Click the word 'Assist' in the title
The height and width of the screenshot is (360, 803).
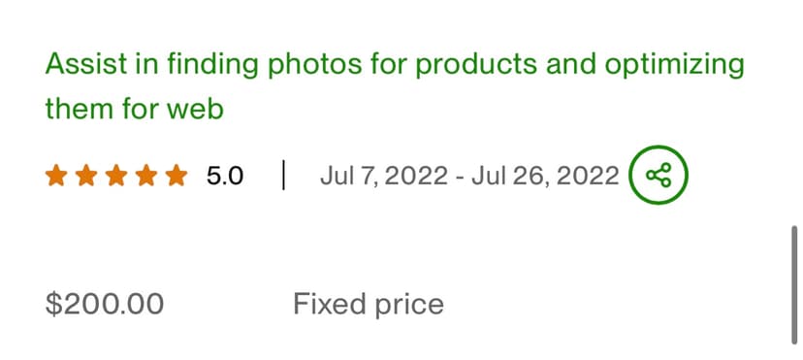coord(86,64)
